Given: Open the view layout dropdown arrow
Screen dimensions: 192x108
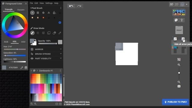Looking at the screenshot, I should (x=187, y=4).
